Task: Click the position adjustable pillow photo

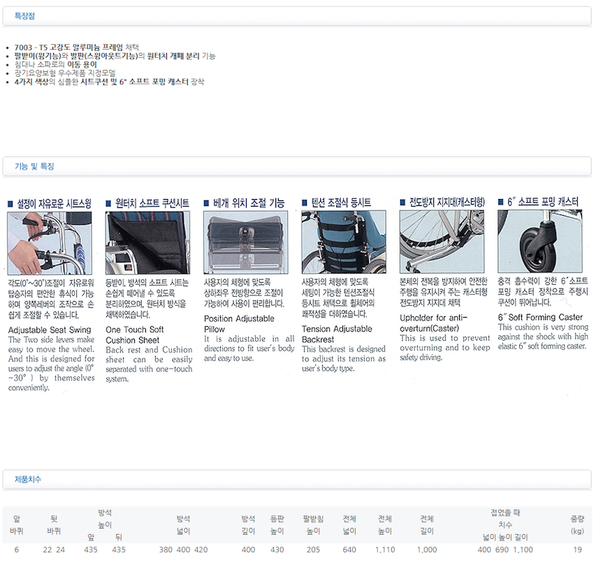Action: point(245,242)
